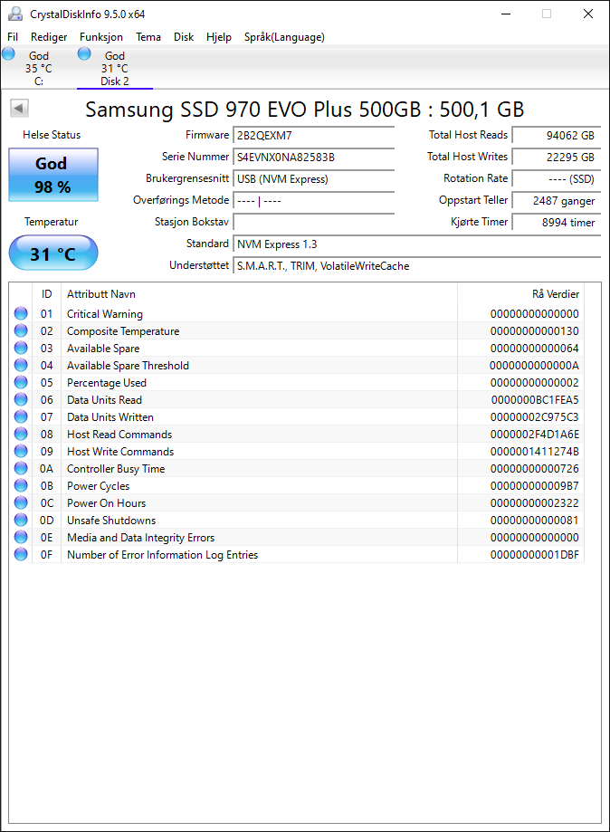610x832 pixels.
Task: Click the USB (NVM Express) interface field
Action: [x=313, y=179]
